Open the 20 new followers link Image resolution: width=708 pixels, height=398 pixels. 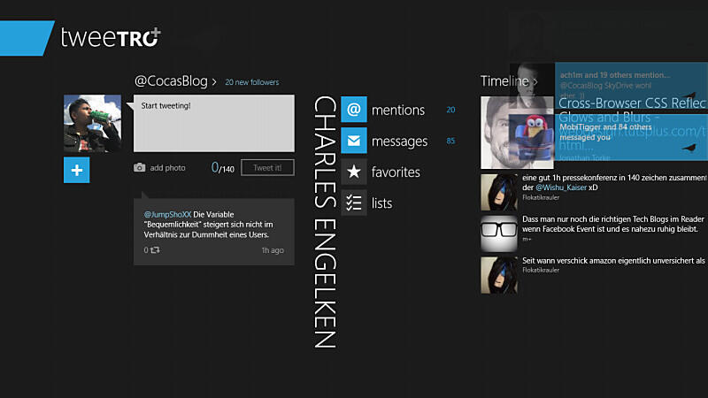251,82
